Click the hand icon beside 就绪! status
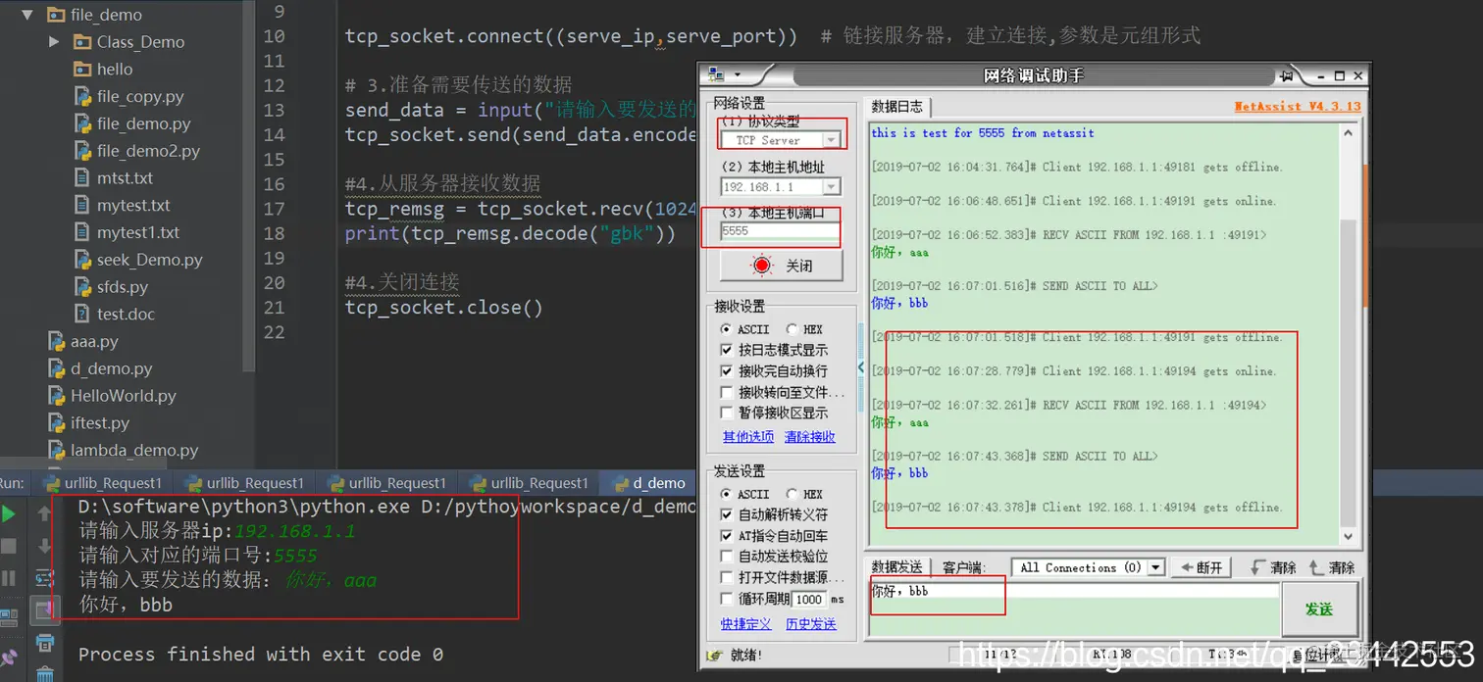 716,655
